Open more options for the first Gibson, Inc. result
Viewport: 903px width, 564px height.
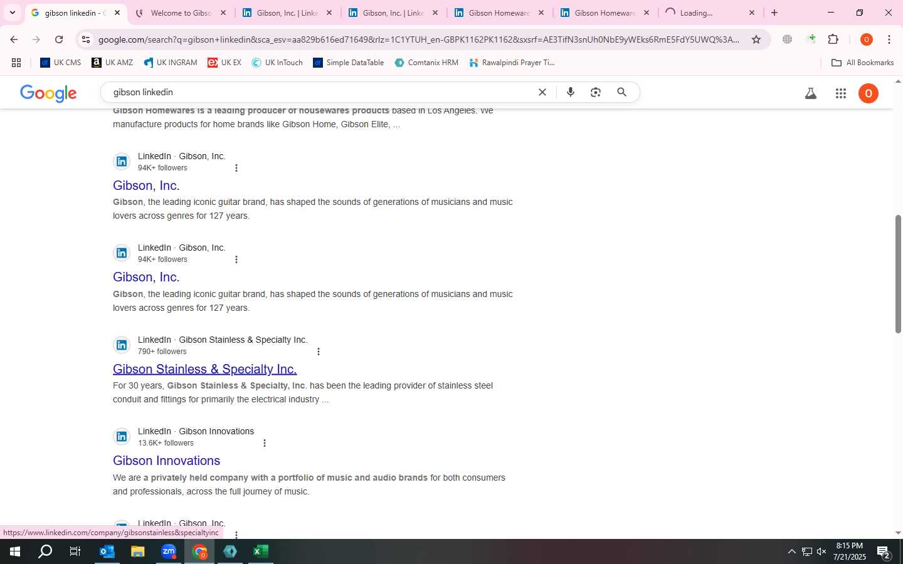coord(236,168)
